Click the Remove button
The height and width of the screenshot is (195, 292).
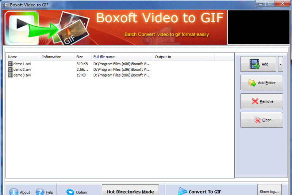(262, 101)
